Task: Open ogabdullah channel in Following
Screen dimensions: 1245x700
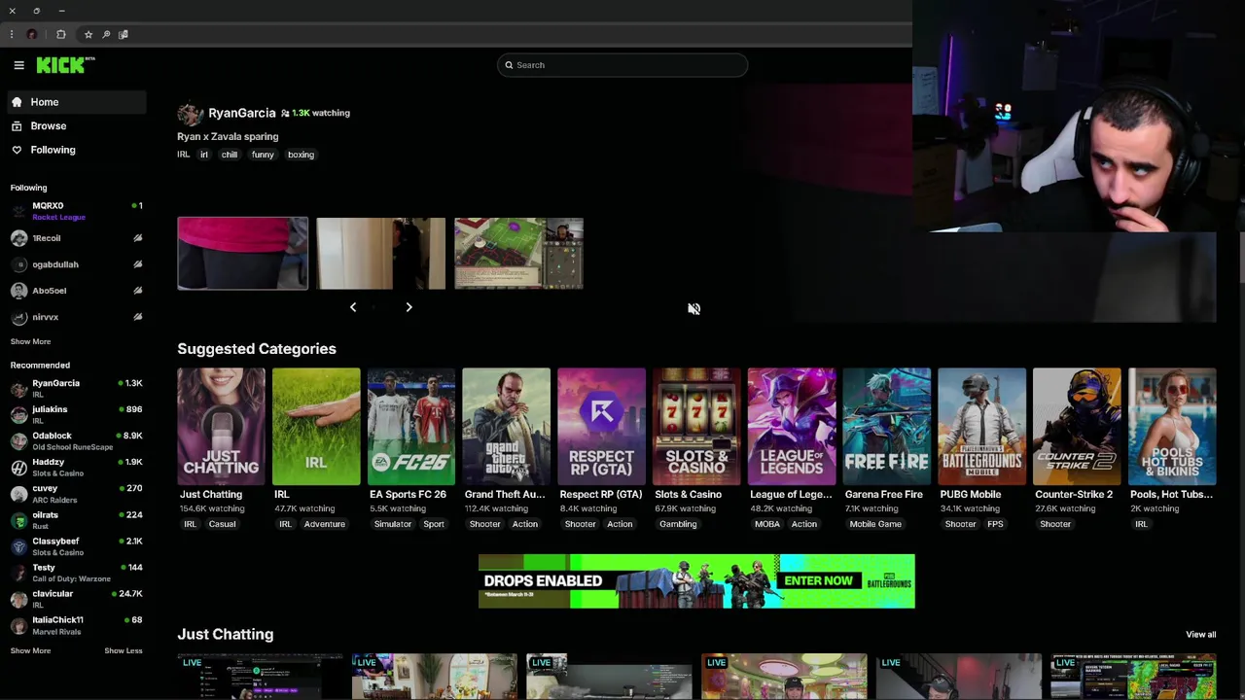Action: point(77,264)
